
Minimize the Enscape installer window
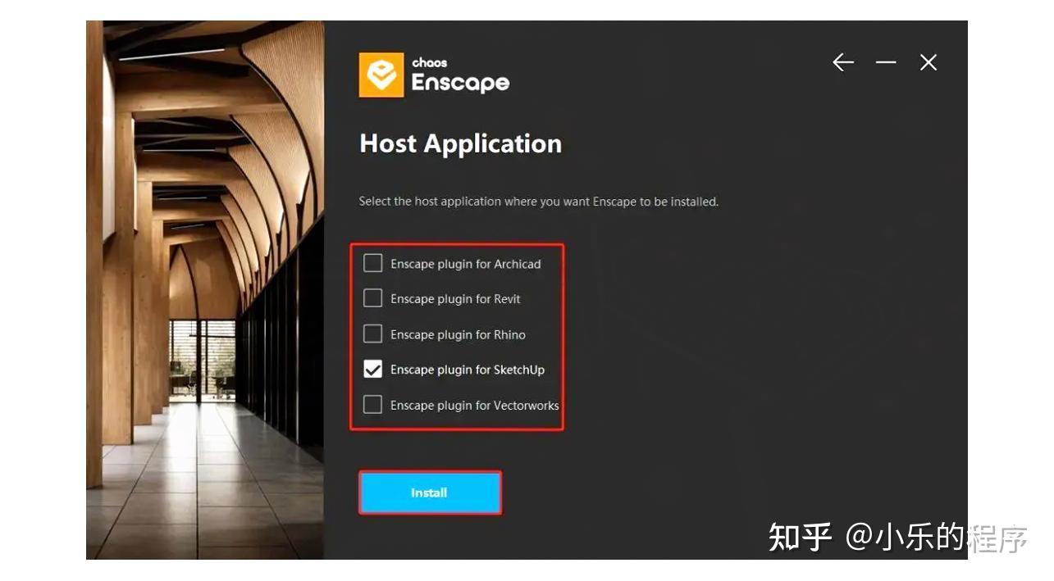886,62
